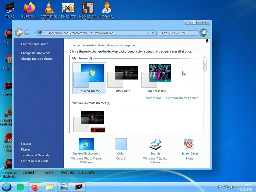
Task: Open the network tray icon
Action: click(226, 187)
